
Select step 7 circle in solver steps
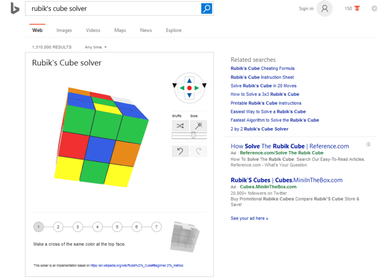156,227
